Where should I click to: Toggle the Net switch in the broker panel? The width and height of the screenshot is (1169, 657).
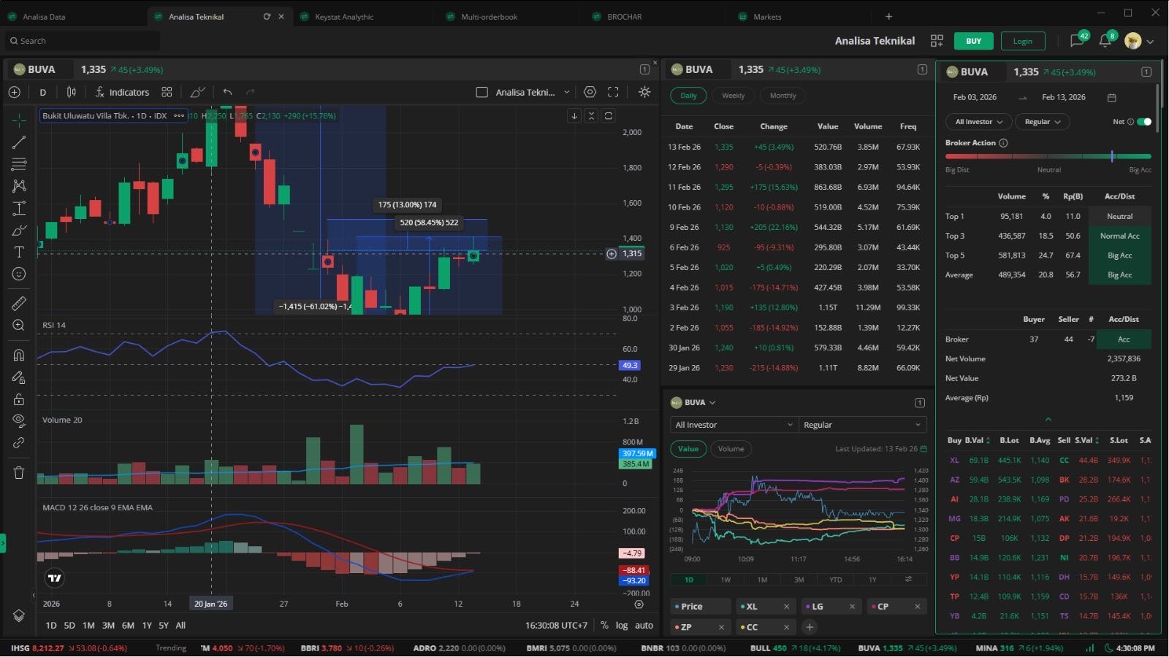(1143, 122)
